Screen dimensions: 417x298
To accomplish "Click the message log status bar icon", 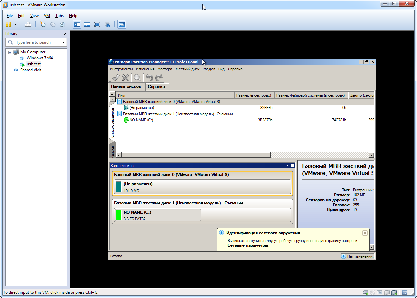I will [405, 293].
